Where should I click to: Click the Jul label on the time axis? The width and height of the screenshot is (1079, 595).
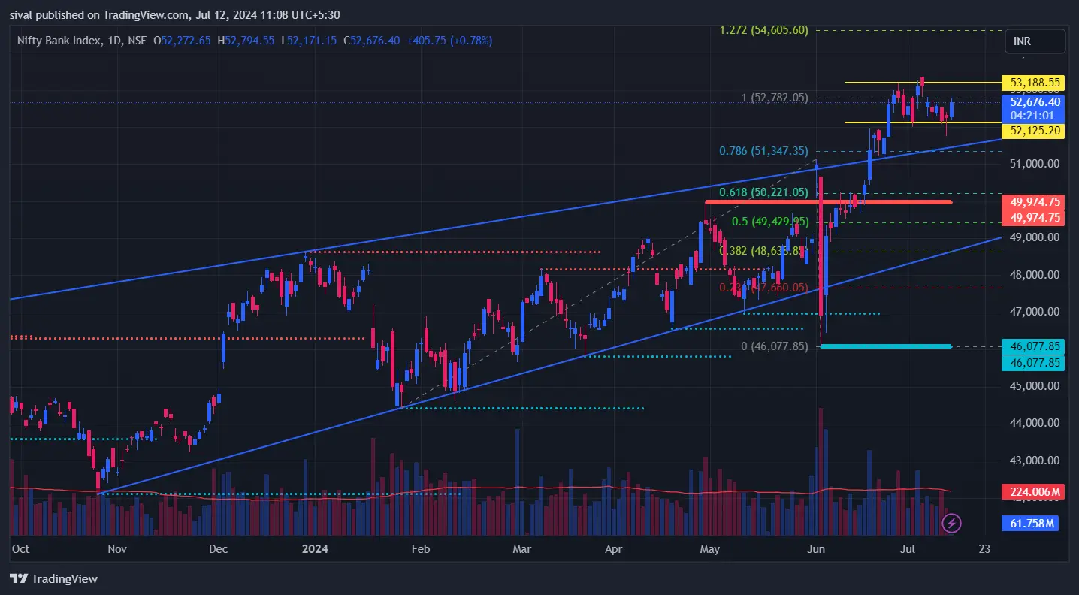(908, 549)
